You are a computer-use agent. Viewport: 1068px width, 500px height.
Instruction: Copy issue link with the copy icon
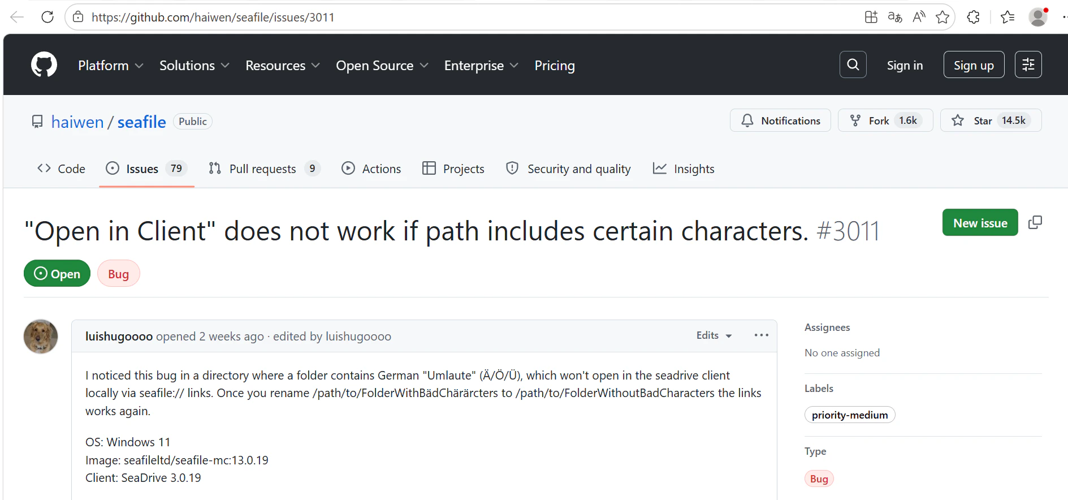1035,222
